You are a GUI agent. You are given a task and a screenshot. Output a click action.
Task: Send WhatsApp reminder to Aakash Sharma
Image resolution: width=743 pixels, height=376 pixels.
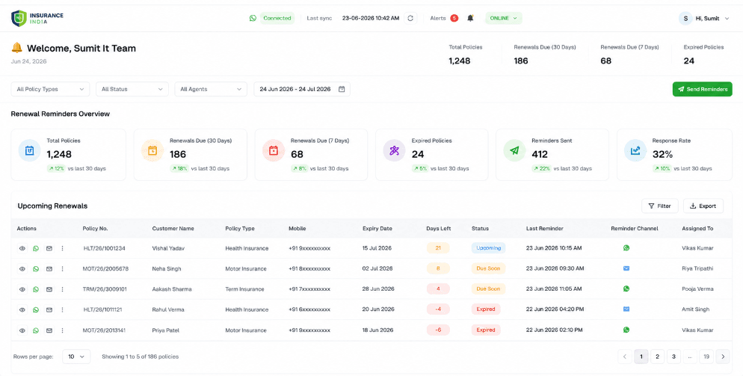click(36, 289)
